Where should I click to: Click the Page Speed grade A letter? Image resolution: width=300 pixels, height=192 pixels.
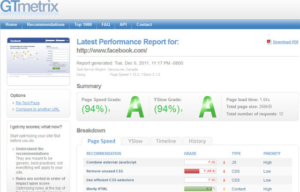135,107
